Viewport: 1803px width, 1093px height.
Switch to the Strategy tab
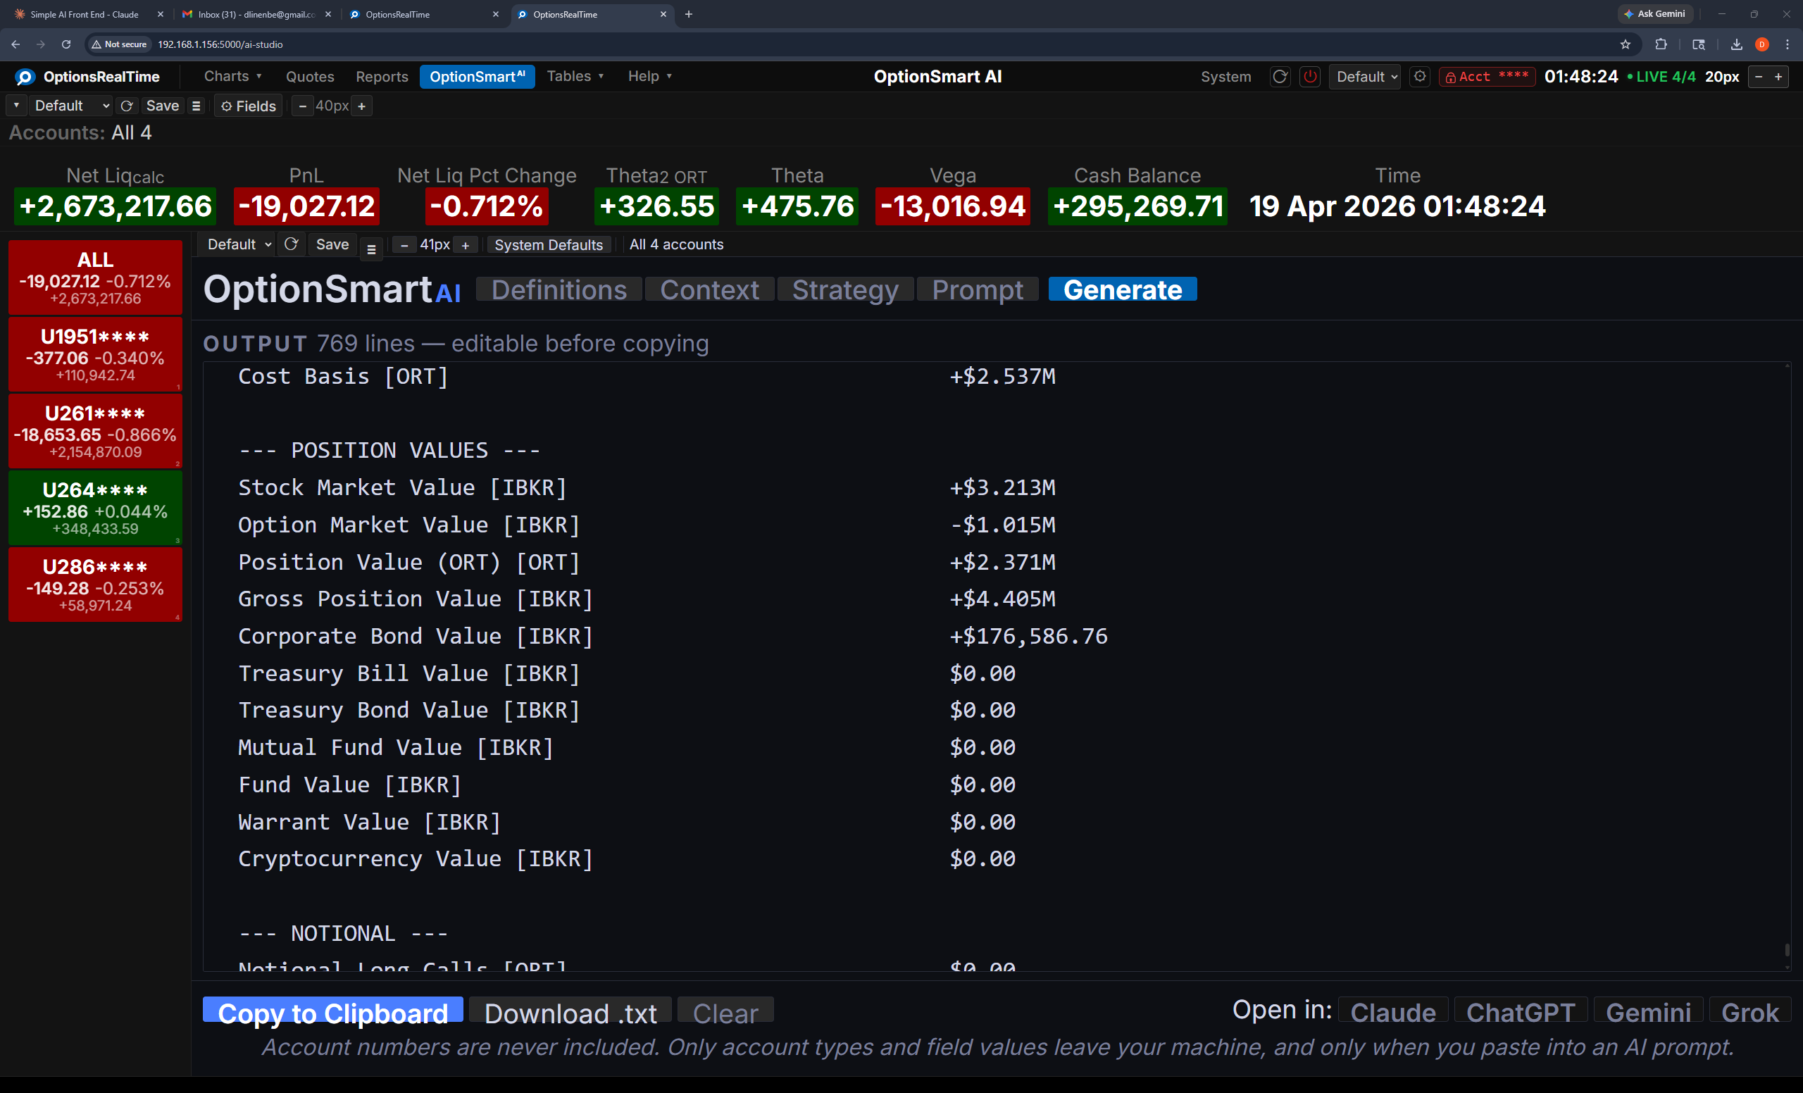(845, 289)
